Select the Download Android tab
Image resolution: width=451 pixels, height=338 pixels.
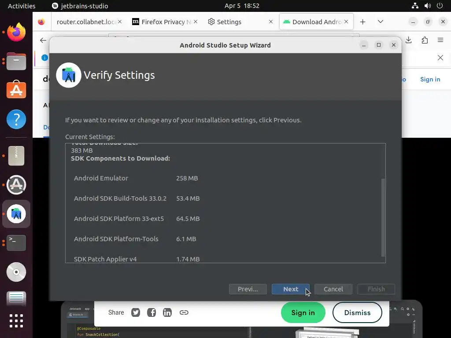316,22
